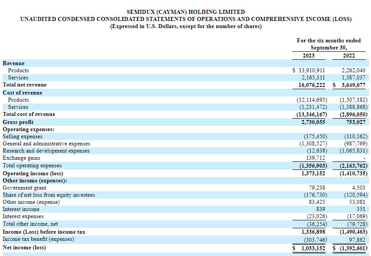Click total cost of revenue (2,896,050)

click(x=354, y=115)
